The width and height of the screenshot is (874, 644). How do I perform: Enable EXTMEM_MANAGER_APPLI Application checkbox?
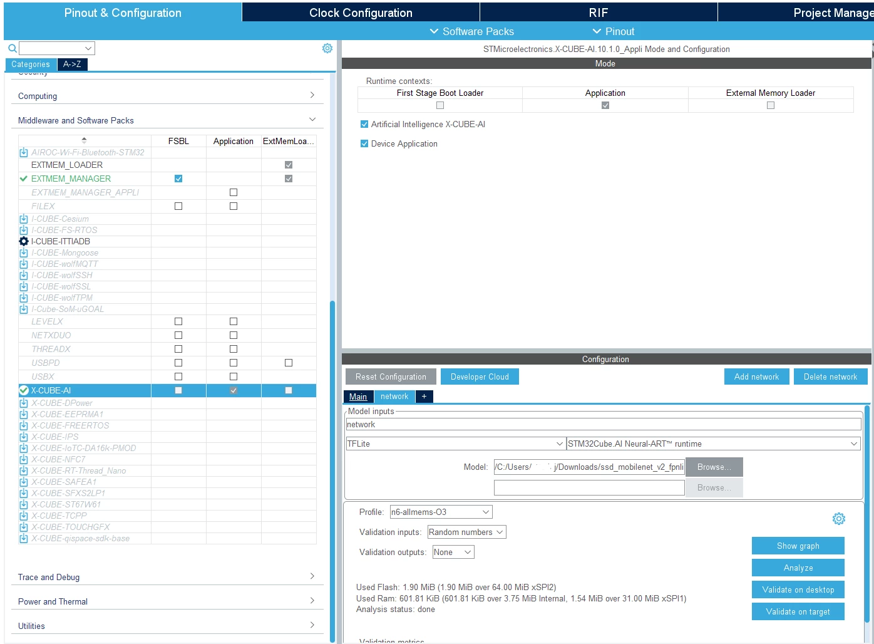point(234,192)
